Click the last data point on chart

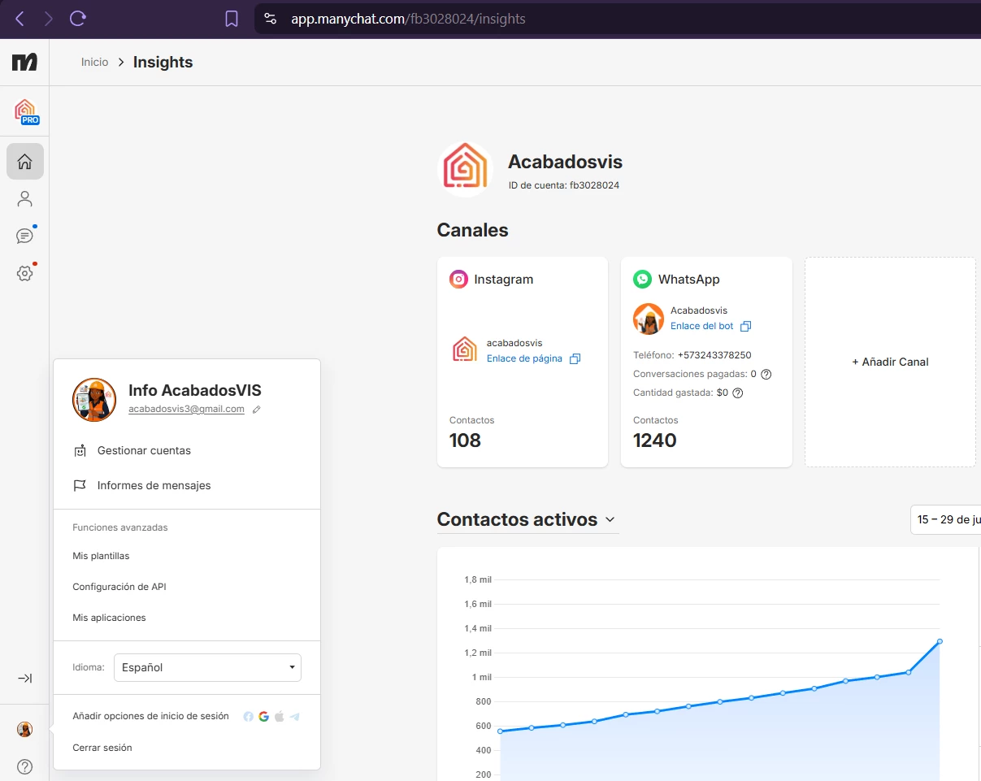click(x=940, y=641)
